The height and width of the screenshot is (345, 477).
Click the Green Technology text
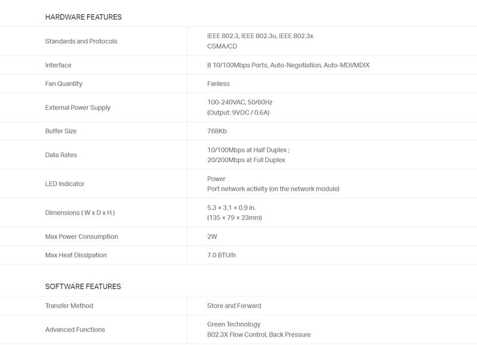234,324
